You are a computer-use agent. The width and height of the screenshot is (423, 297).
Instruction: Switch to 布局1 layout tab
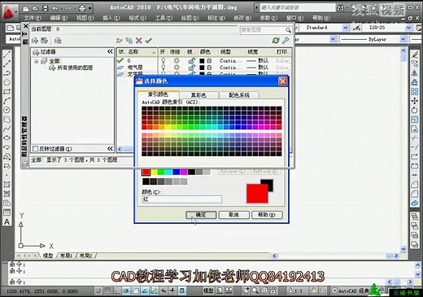click(66, 256)
